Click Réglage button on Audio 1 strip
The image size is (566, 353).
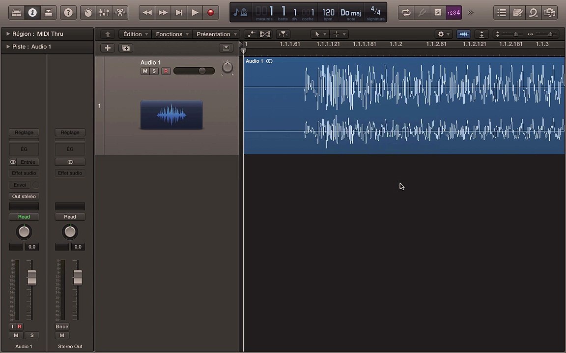24,132
